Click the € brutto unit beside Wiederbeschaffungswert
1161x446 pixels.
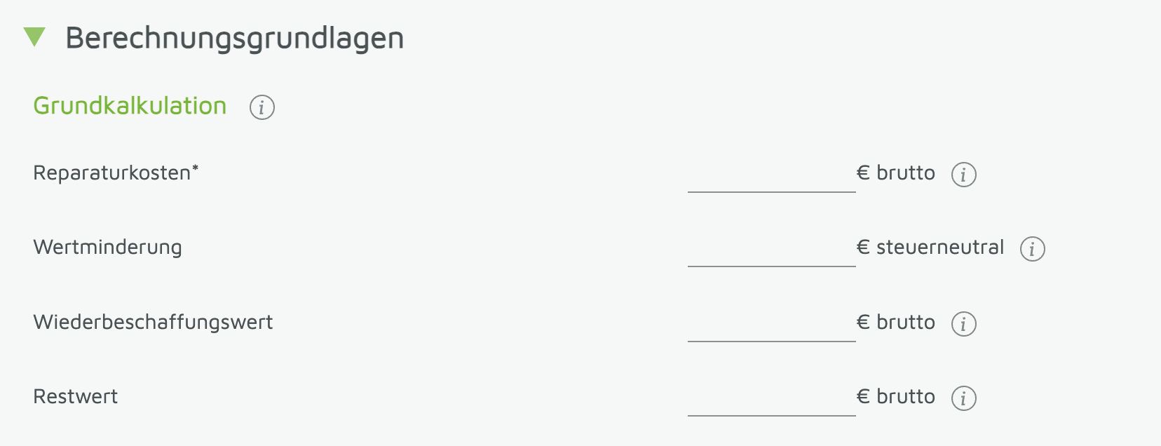896,322
